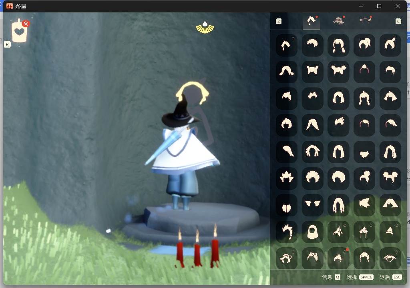The image size is (410, 288).
Task: Select the curly tentacle-like hairstyle
Action: pos(312,152)
